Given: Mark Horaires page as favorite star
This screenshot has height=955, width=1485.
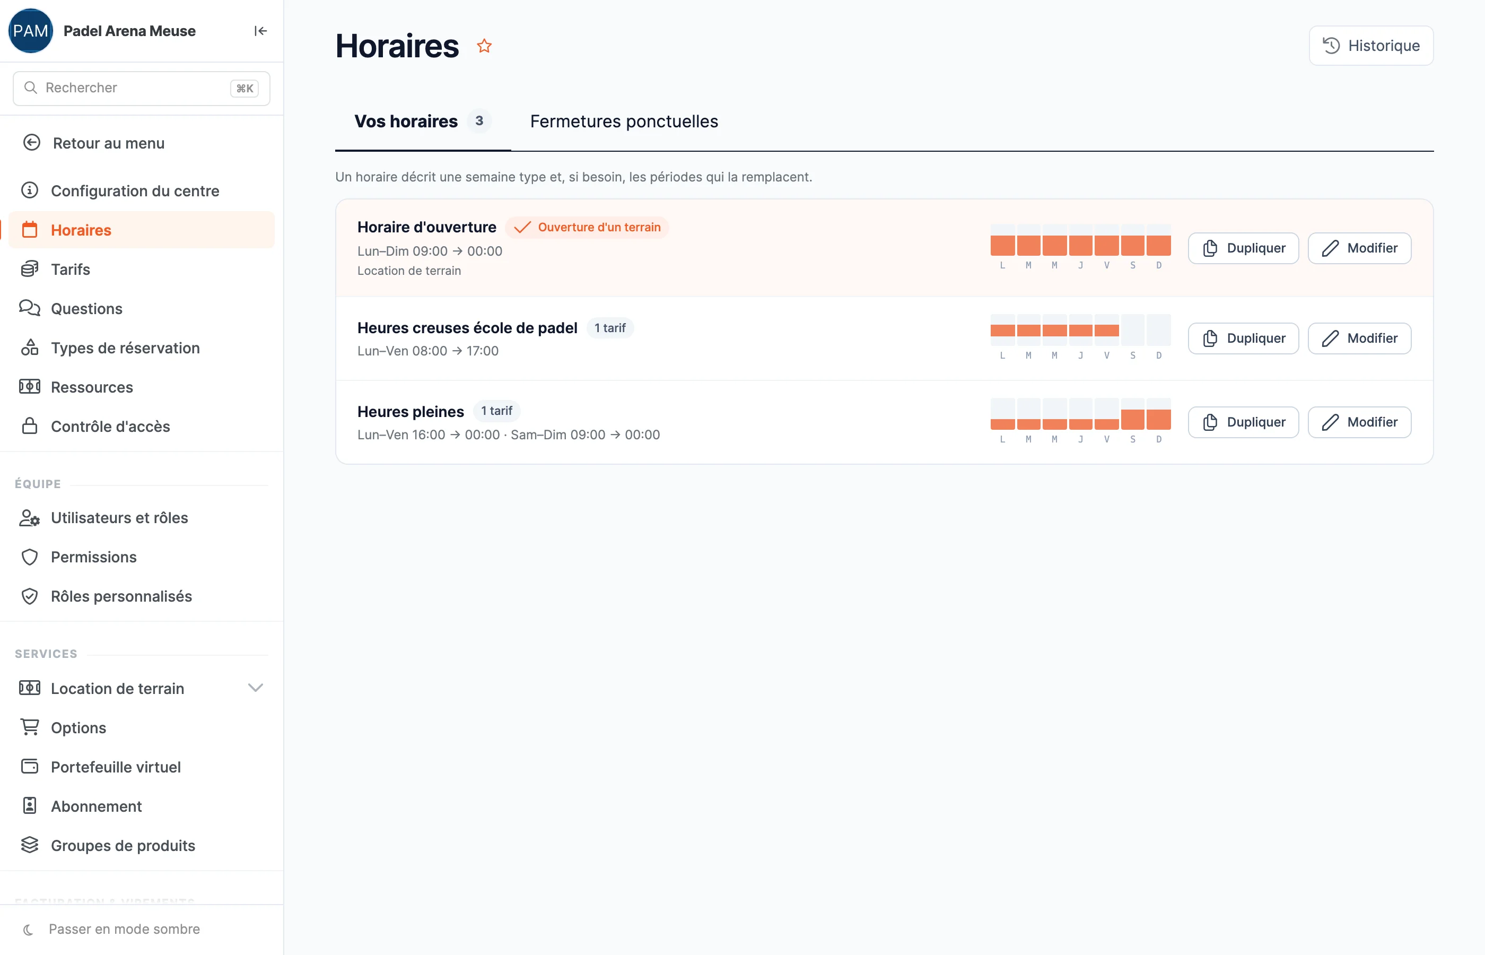Looking at the screenshot, I should (x=484, y=46).
